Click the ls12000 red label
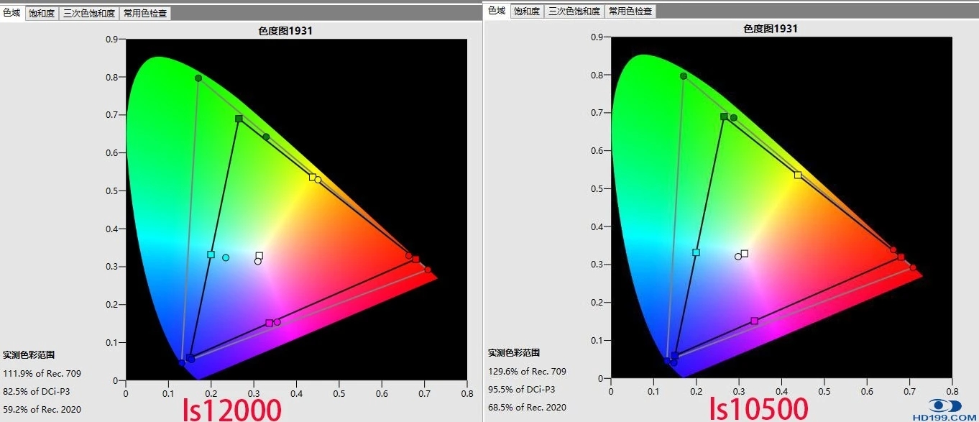The width and height of the screenshot is (979, 422). point(233,409)
